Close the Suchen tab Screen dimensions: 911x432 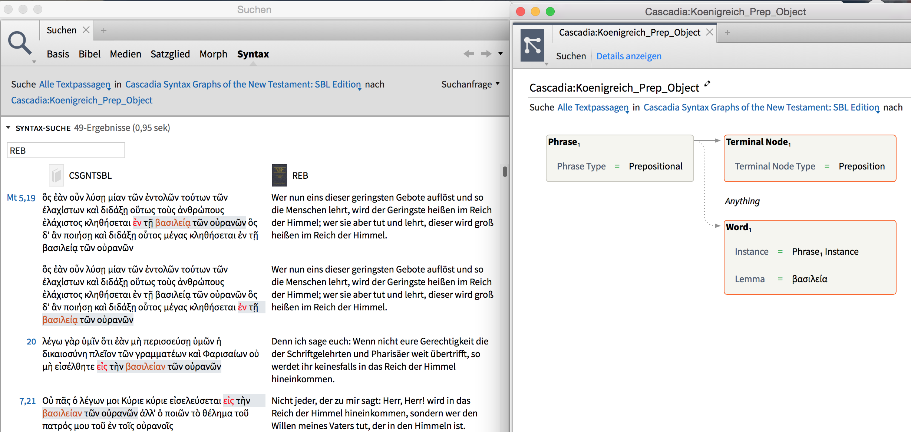[x=86, y=30]
